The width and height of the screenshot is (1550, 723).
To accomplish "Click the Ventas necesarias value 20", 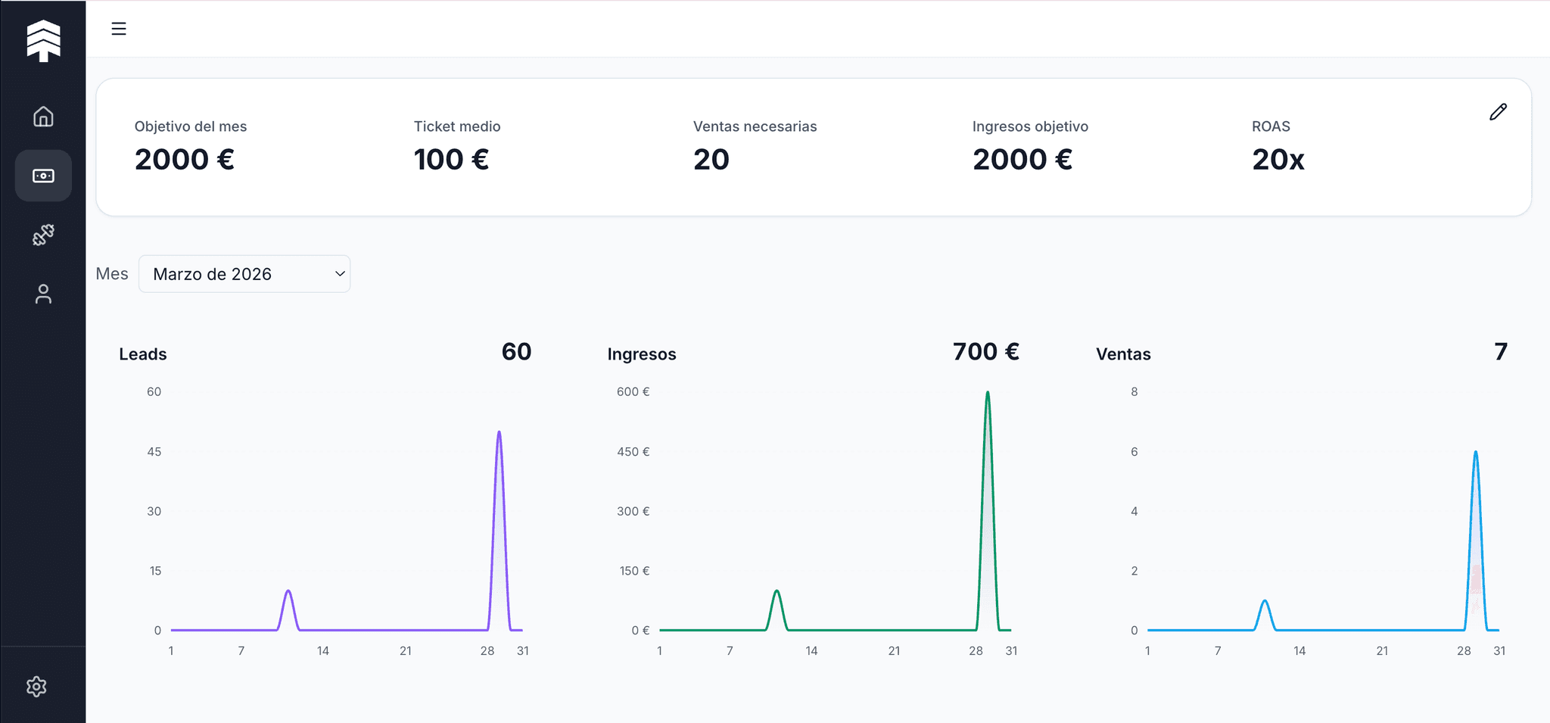I will [x=711, y=159].
